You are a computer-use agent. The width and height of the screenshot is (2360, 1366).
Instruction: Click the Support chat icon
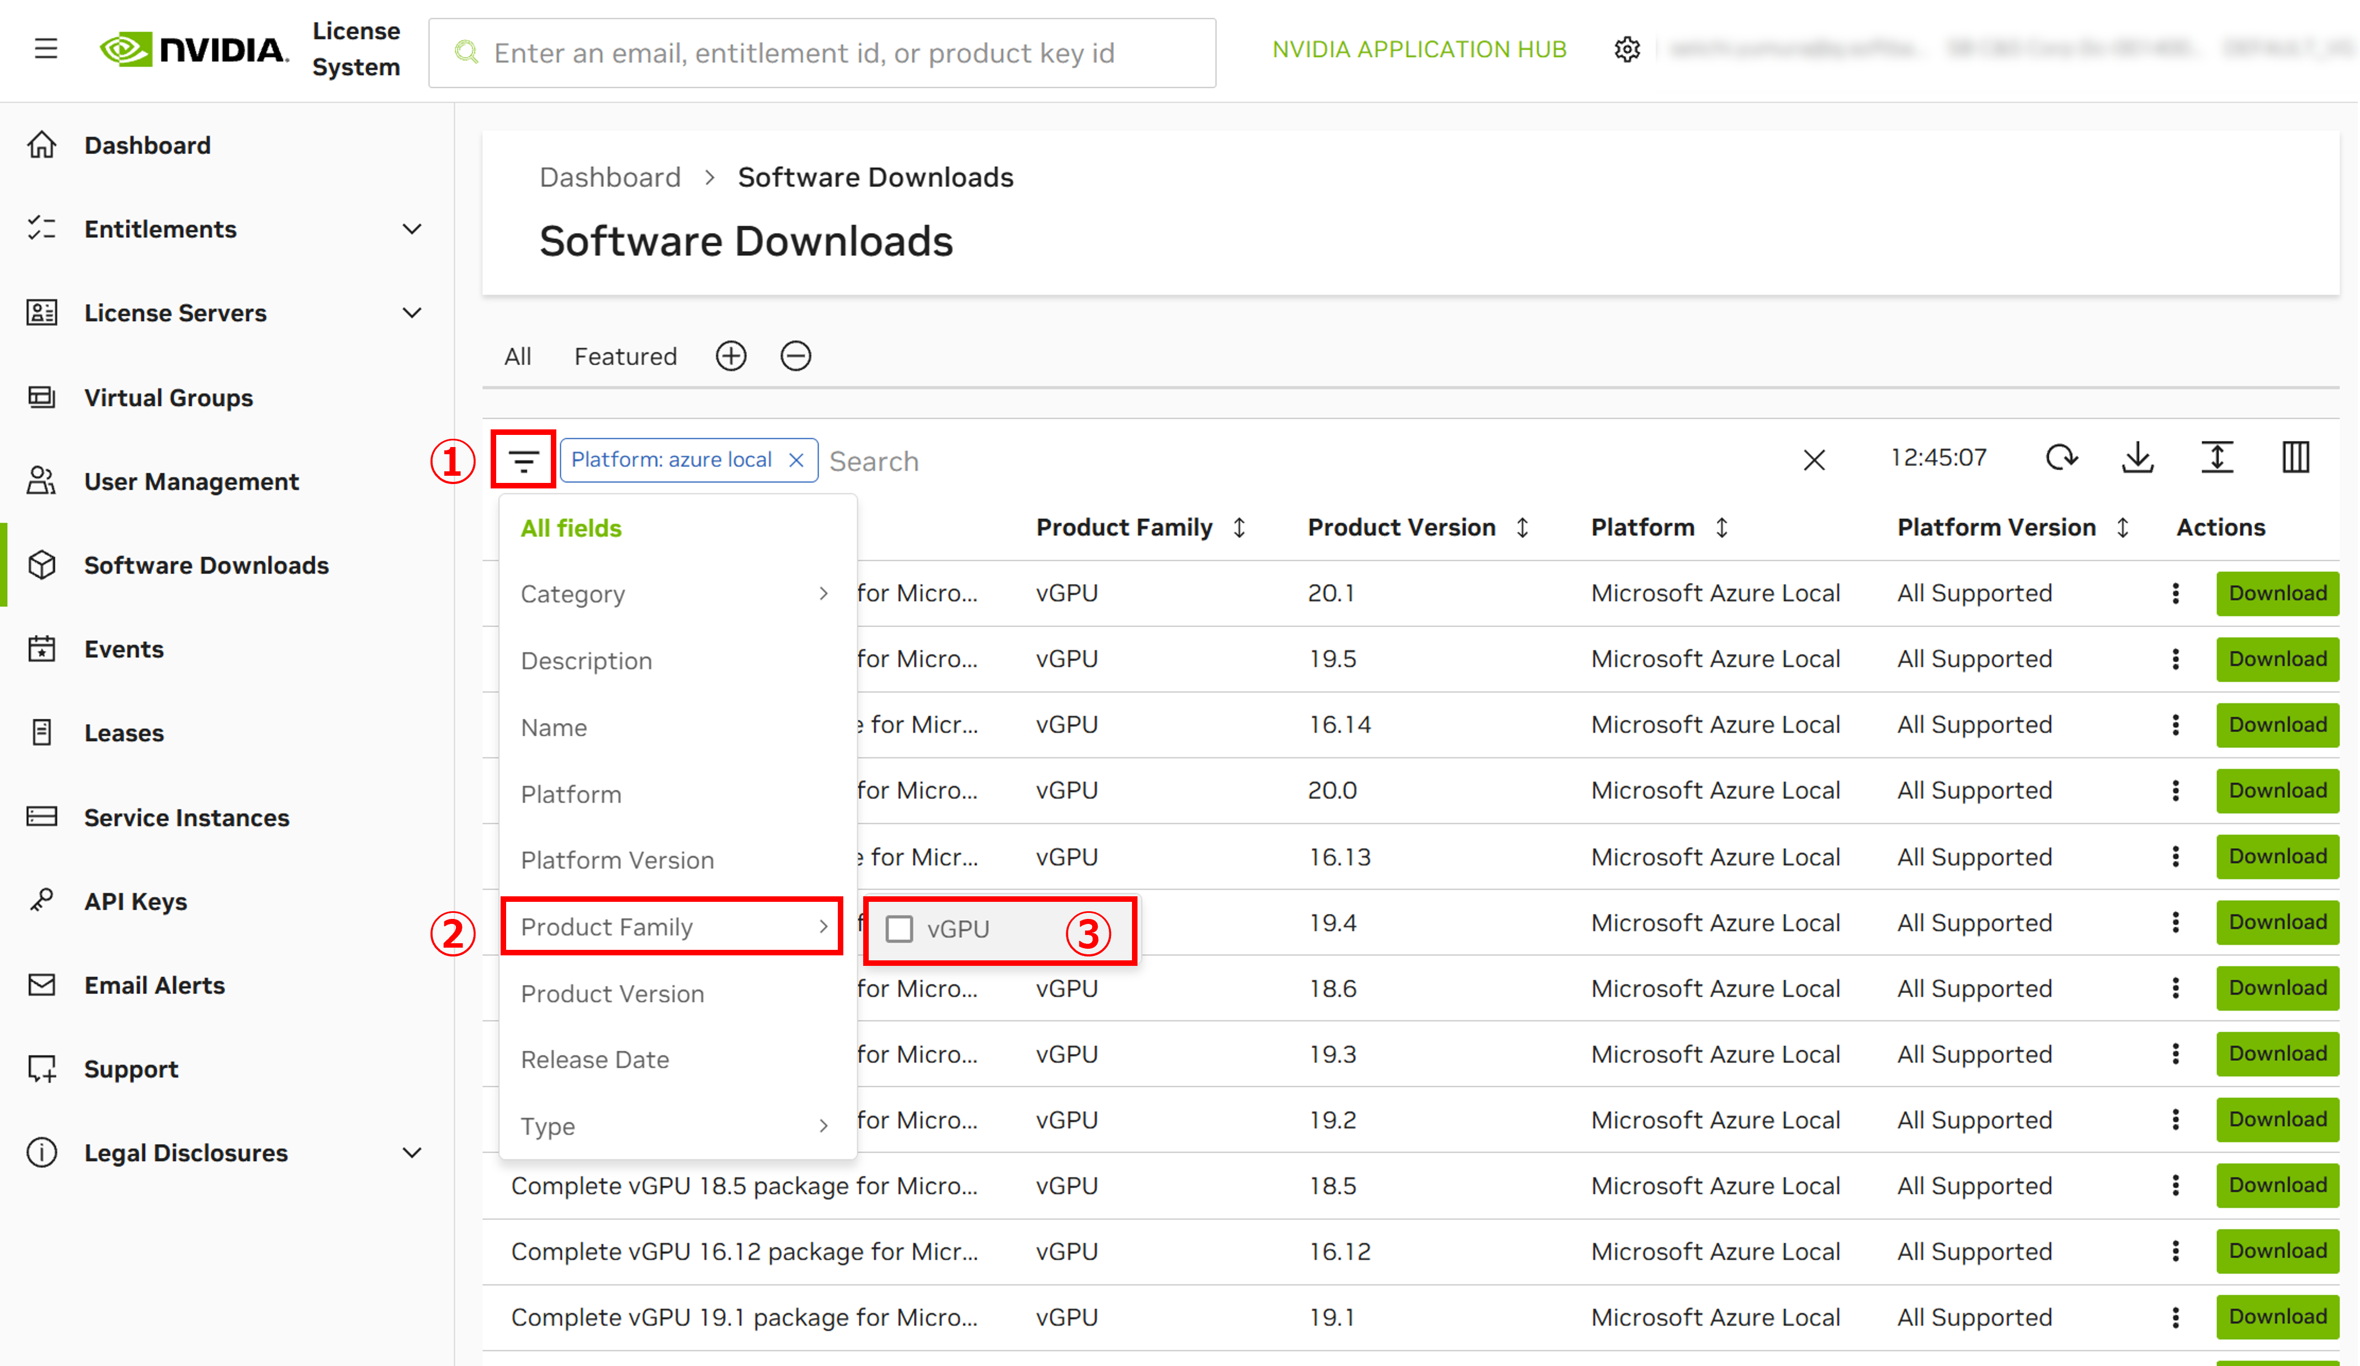coord(42,1069)
